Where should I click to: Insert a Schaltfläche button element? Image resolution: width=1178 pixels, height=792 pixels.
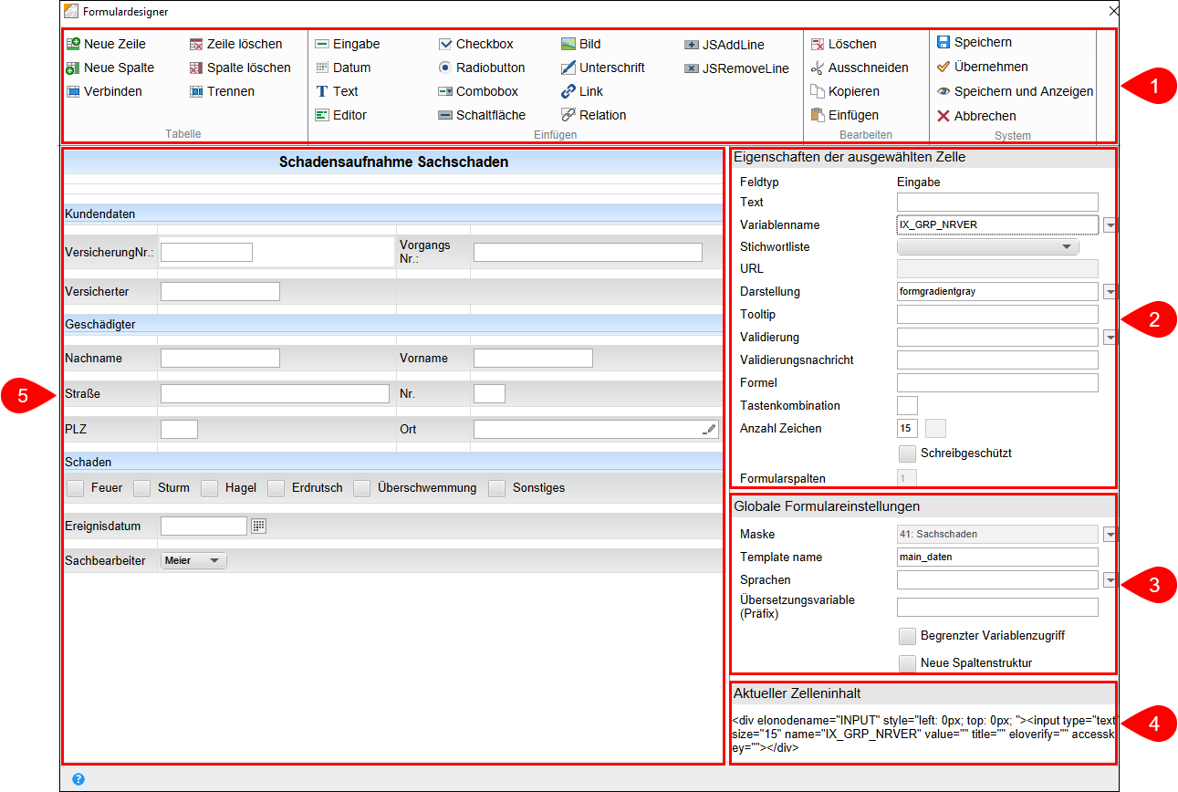[x=482, y=115]
